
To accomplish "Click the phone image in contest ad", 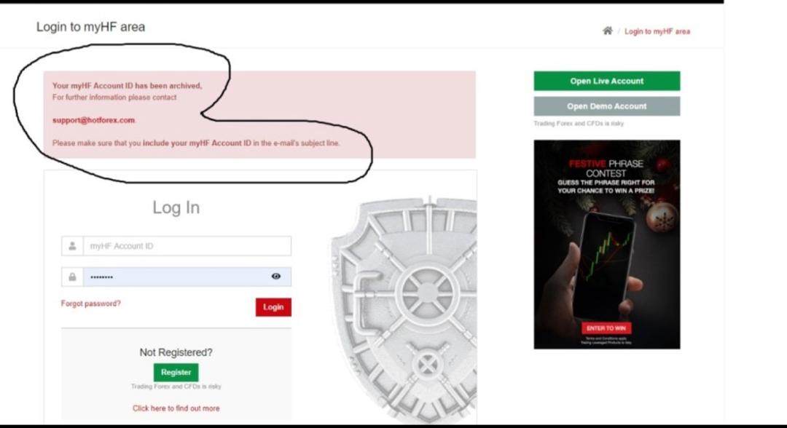I will pyautogui.click(x=604, y=266).
